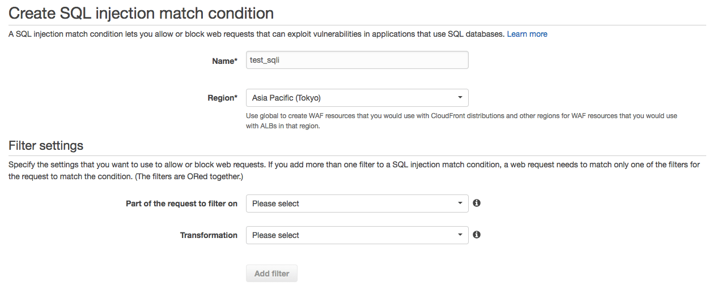Select the Asia Pacific (Tokyo) region text
Viewport: 717px width, 290px height.
[286, 98]
